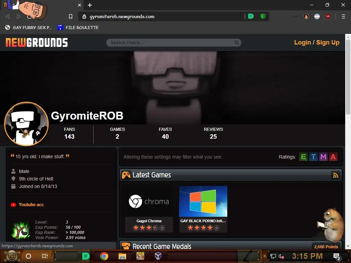Click the scrollbar down arrow

348,247
